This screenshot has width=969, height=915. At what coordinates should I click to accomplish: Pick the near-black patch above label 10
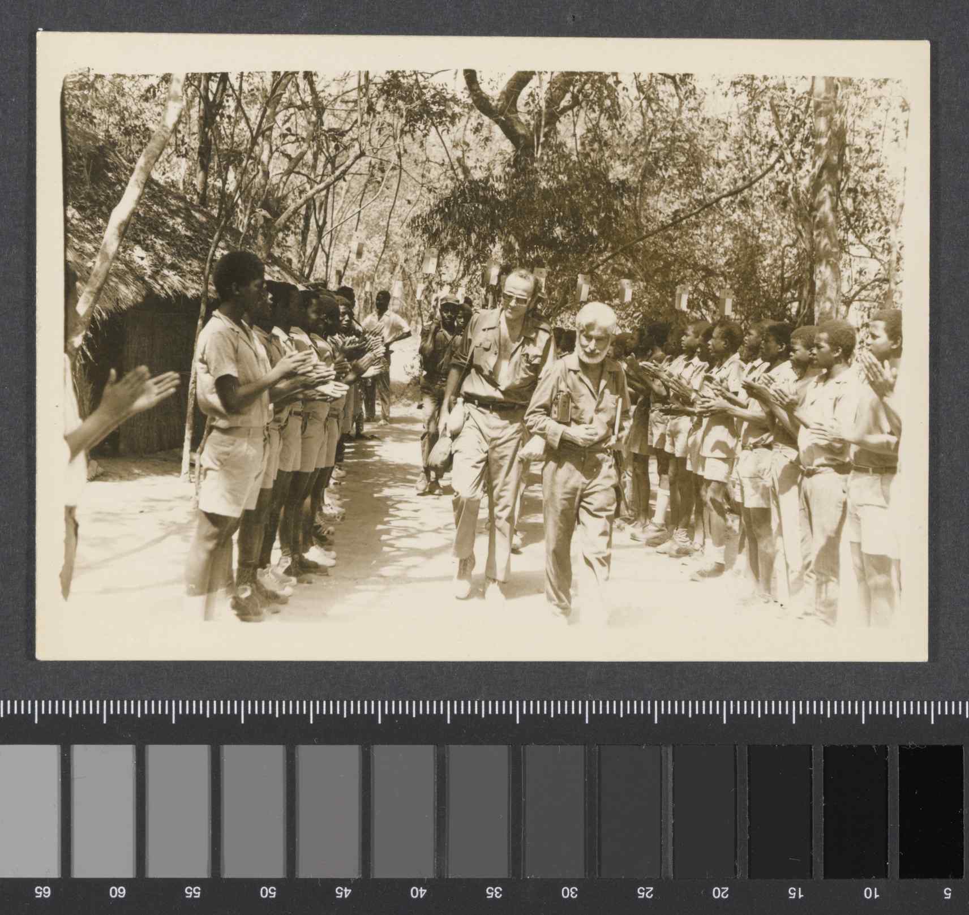855,811
